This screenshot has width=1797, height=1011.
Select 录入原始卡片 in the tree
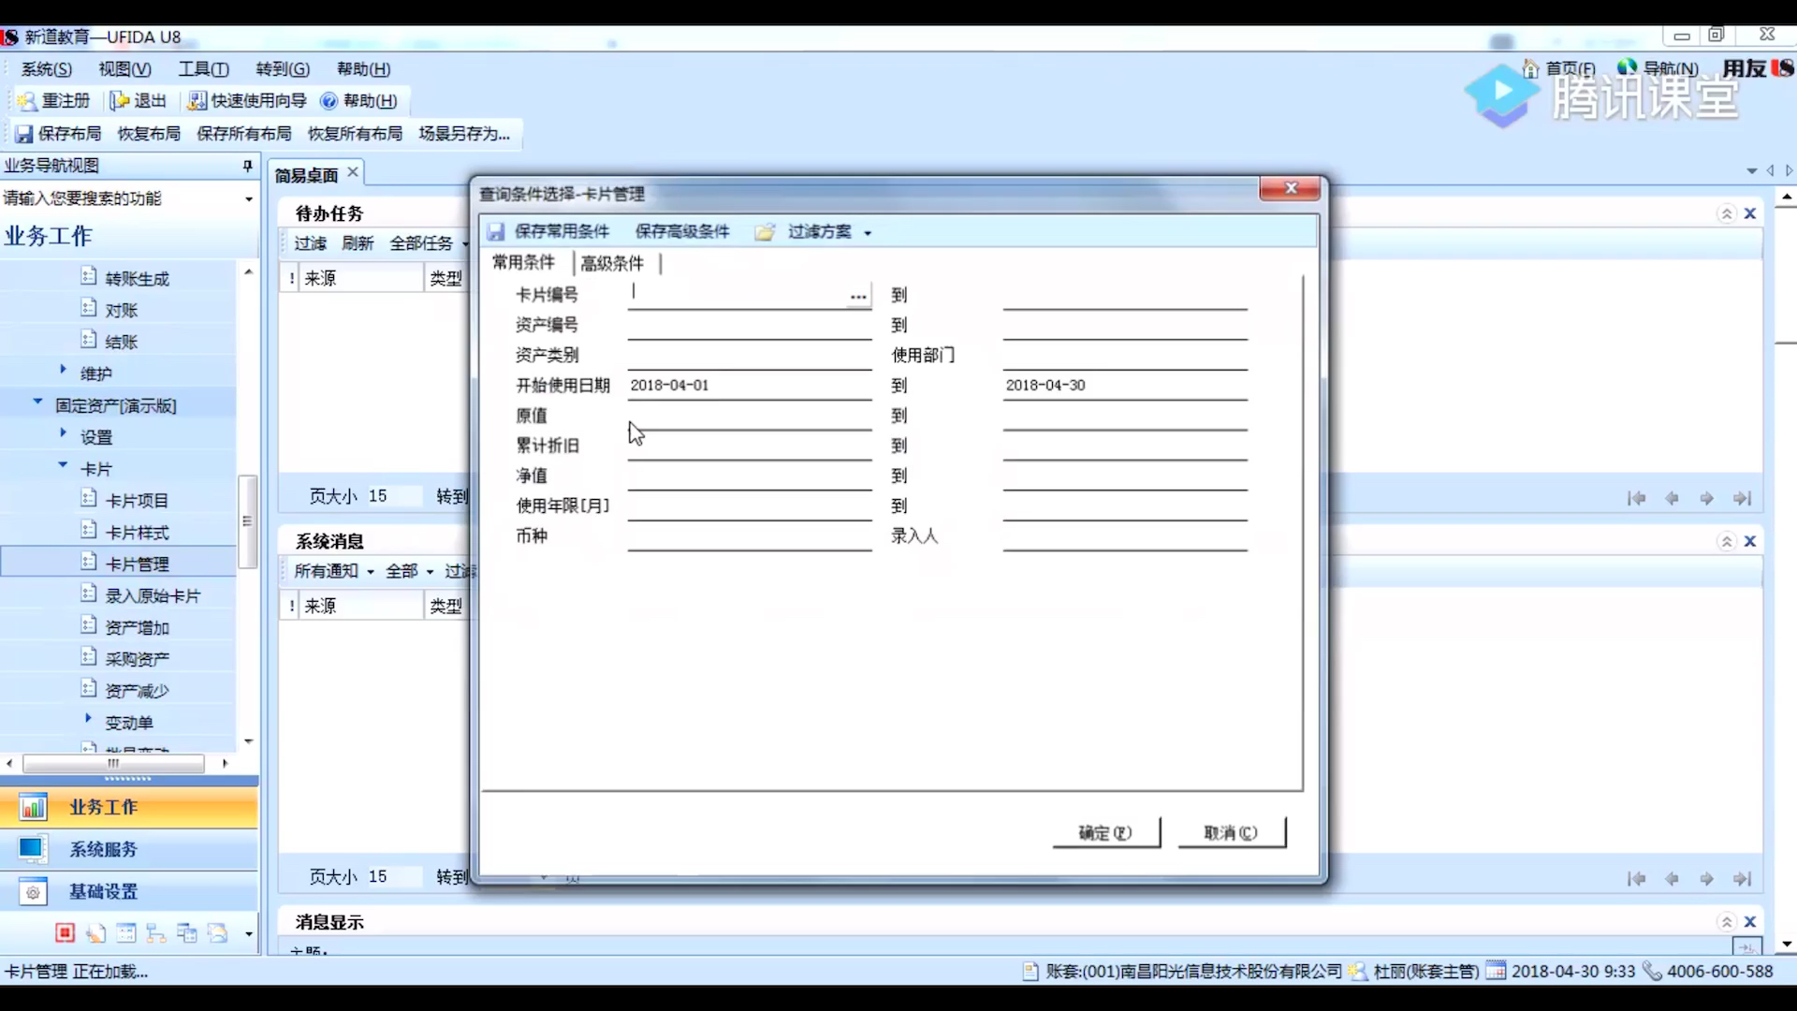[x=153, y=596]
